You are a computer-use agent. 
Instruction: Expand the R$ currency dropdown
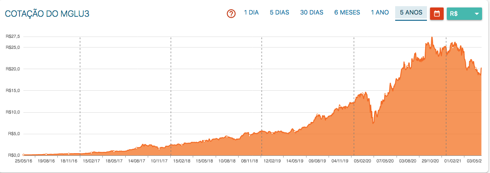464,14
